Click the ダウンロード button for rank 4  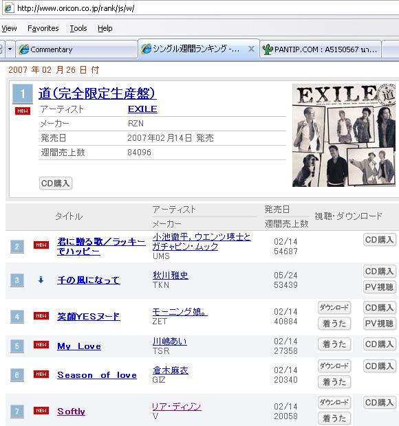[334, 308]
